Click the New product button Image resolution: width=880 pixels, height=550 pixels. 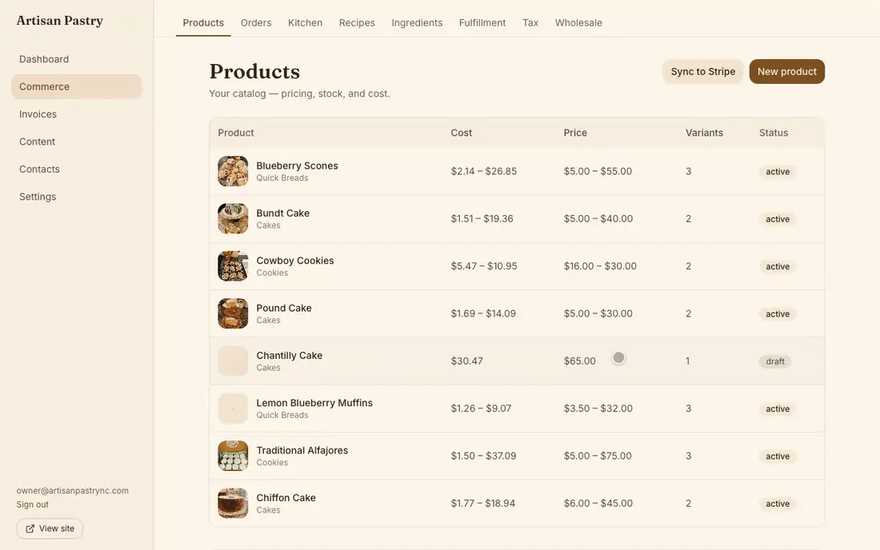coord(787,72)
